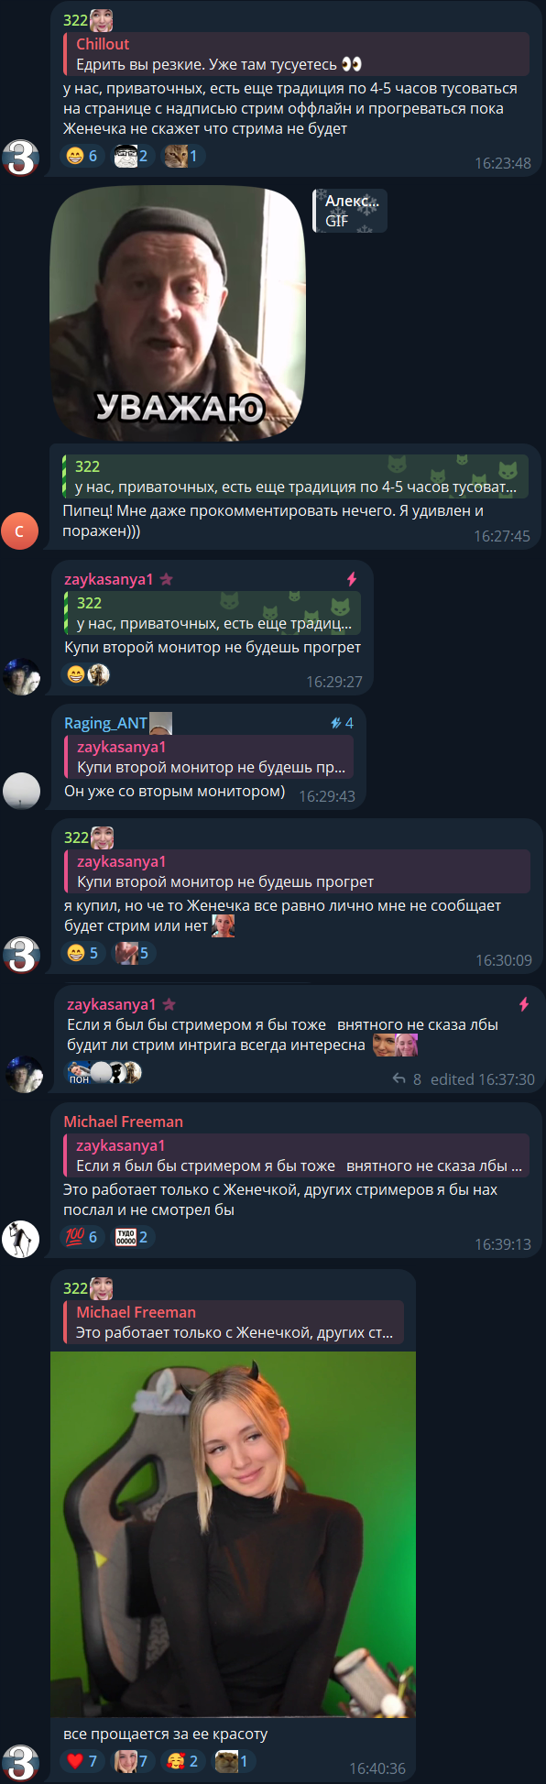Jump to quoted 'Купи второй монитор' in Raging_ANT reply

click(209, 757)
